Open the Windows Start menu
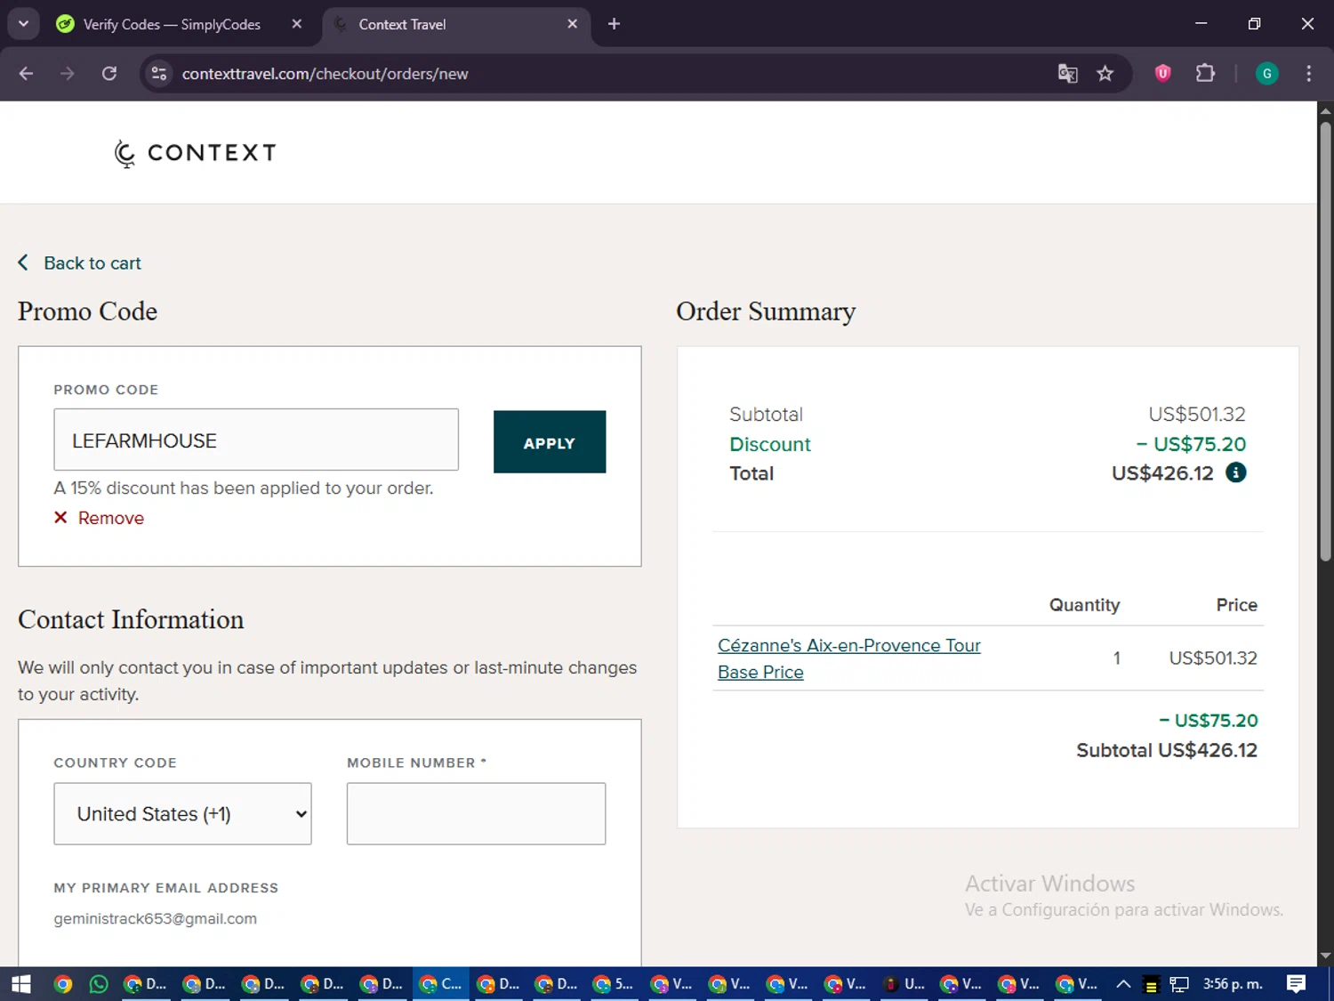Screen dimensions: 1334x1001 pyautogui.click(x=20, y=983)
